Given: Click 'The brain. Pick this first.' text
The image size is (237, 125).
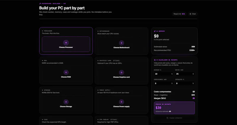Looking at the screenshot, I should [51, 33].
